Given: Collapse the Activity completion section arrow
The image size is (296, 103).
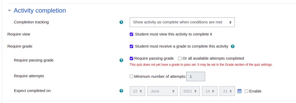Looking at the screenshot, I should pyautogui.click(x=9, y=11).
